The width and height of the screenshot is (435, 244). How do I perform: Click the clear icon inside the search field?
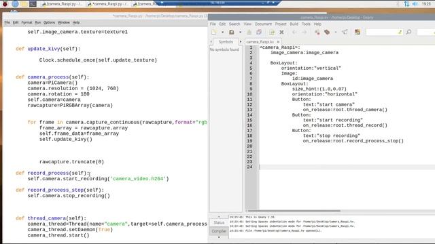(400, 33)
